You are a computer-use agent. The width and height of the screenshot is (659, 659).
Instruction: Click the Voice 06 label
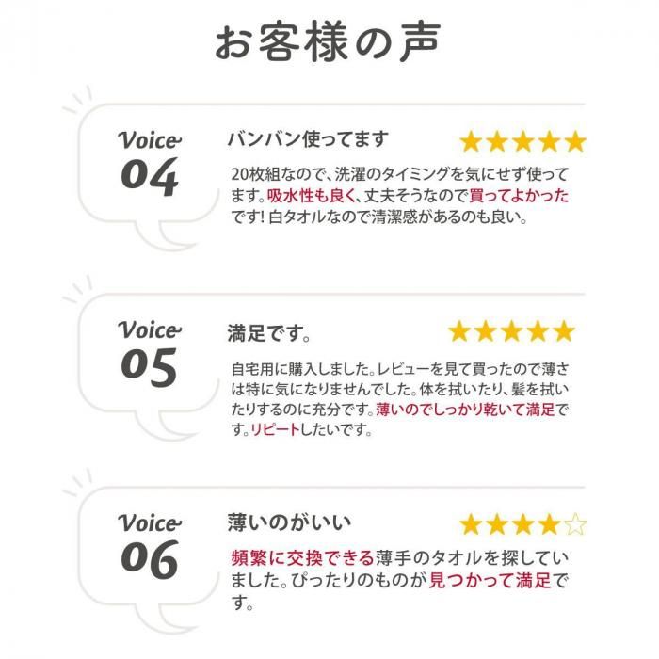coord(149,546)
